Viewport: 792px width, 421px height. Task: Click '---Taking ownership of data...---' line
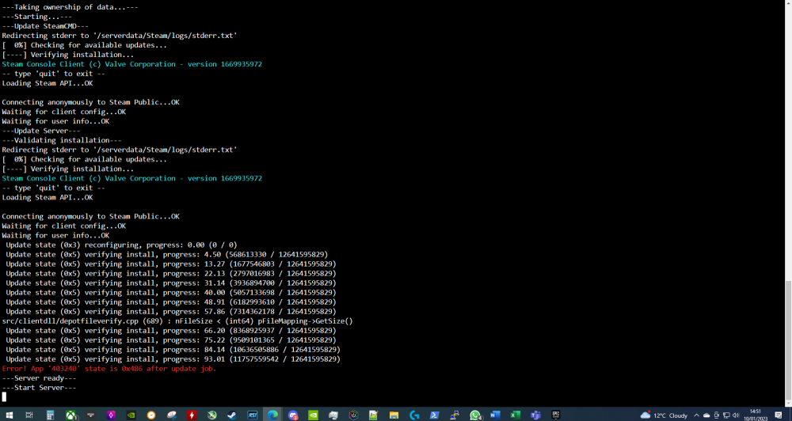click(70, 7)
